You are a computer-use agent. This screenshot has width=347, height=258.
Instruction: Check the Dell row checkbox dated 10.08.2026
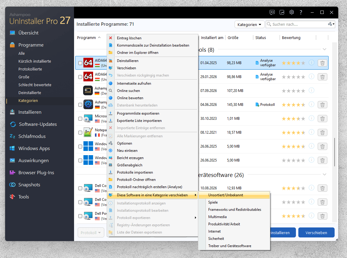coord(80,188)
